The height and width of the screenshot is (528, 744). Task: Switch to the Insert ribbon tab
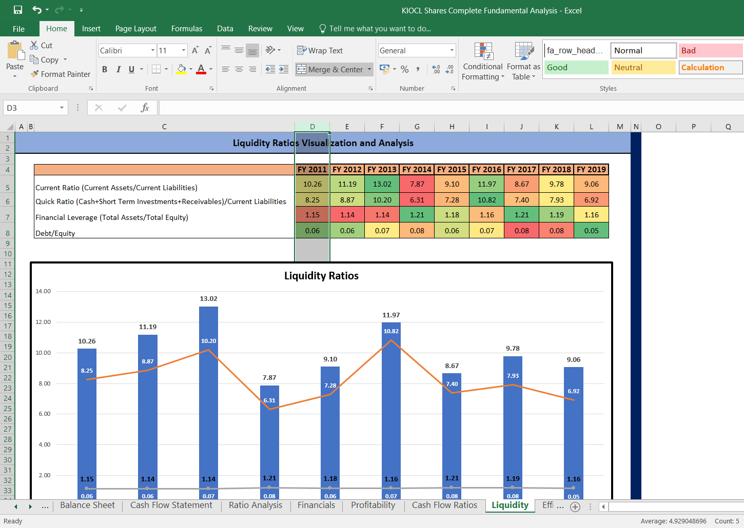(x=91, y=29)
